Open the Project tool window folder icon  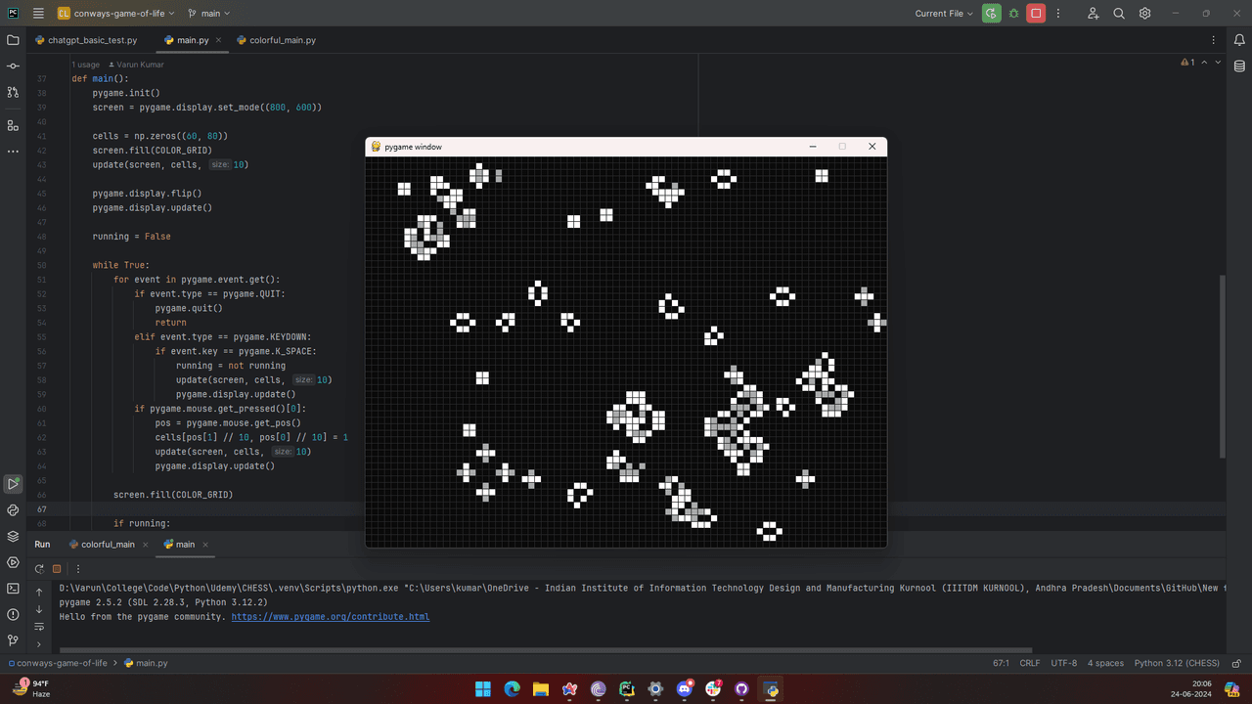13,40
